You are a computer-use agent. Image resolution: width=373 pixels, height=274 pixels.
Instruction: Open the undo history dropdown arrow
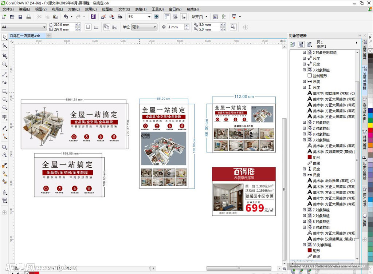71,17
